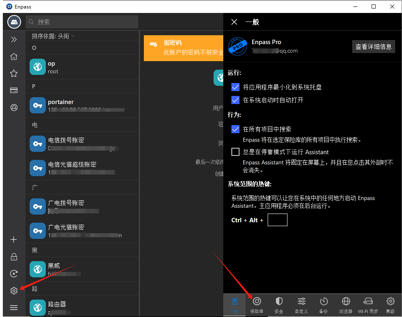402x317 pixels.
Task: Switch to the 保险库 settings tab
Action: point(257,305)
